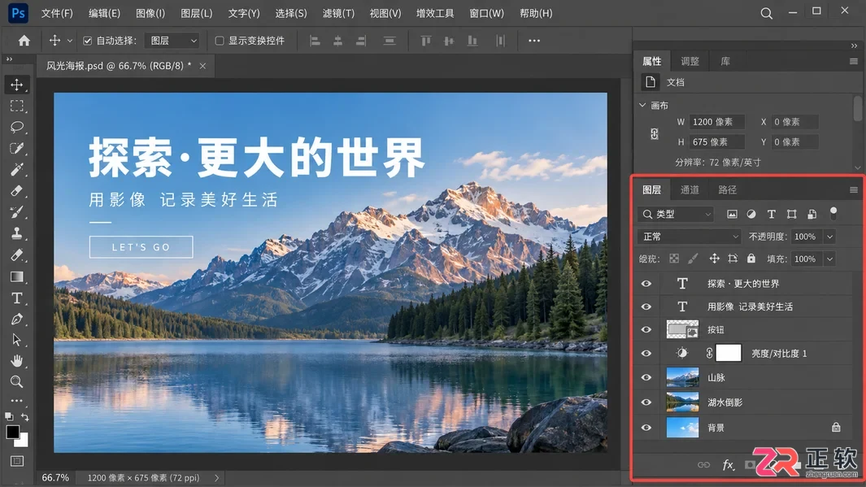
Task: Lock layer position icon
Action: pyautogui.click(x=714, y=259)
